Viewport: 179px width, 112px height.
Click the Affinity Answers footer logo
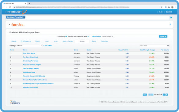[15, 102]
